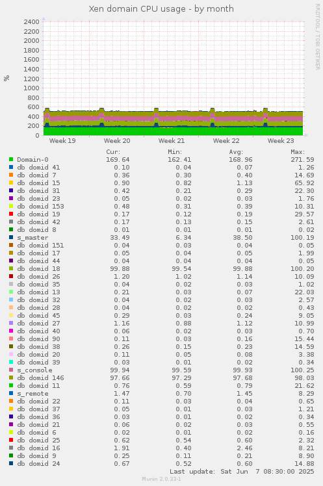Image resolution: width=323 pixels, height=486 pixels.
Task: Click the db domid 21 label
Action: (x=38, y=425)
